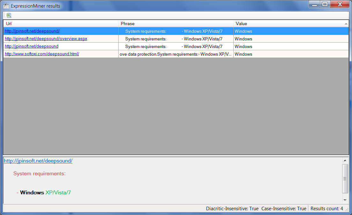Click 'Diacritic-Insensitive: True' in the status bar
Screen dimensions: 352x215
click(232, 209)
